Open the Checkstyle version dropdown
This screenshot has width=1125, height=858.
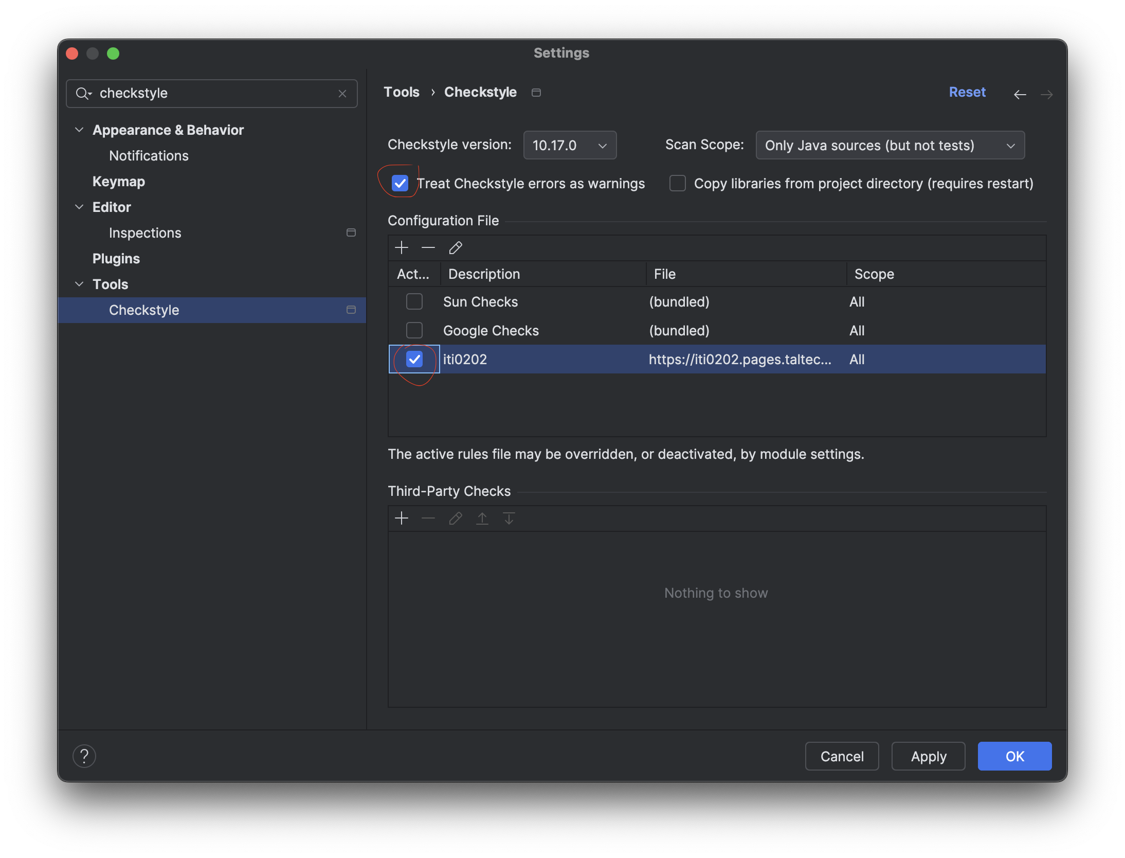(x=570, y=146)
